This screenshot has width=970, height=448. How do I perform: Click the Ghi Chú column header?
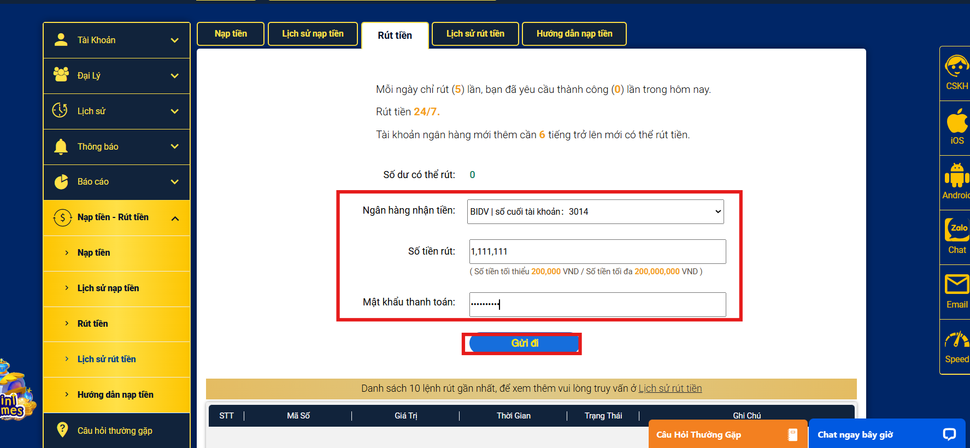(747, 416)
